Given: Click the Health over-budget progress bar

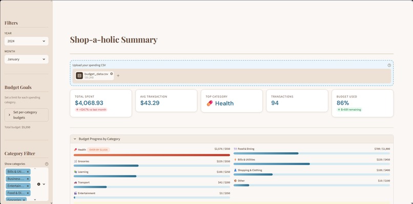Looking at the screenshot, I should 152,155.
